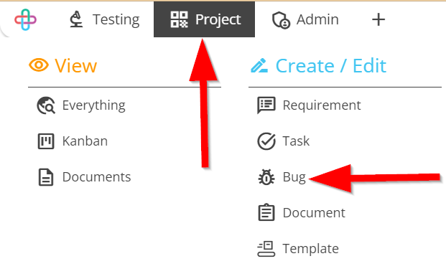Click the colorful plus-shaped app logo
The width and height of the screenshot is (446, 279).
click(x=25, y=19)
